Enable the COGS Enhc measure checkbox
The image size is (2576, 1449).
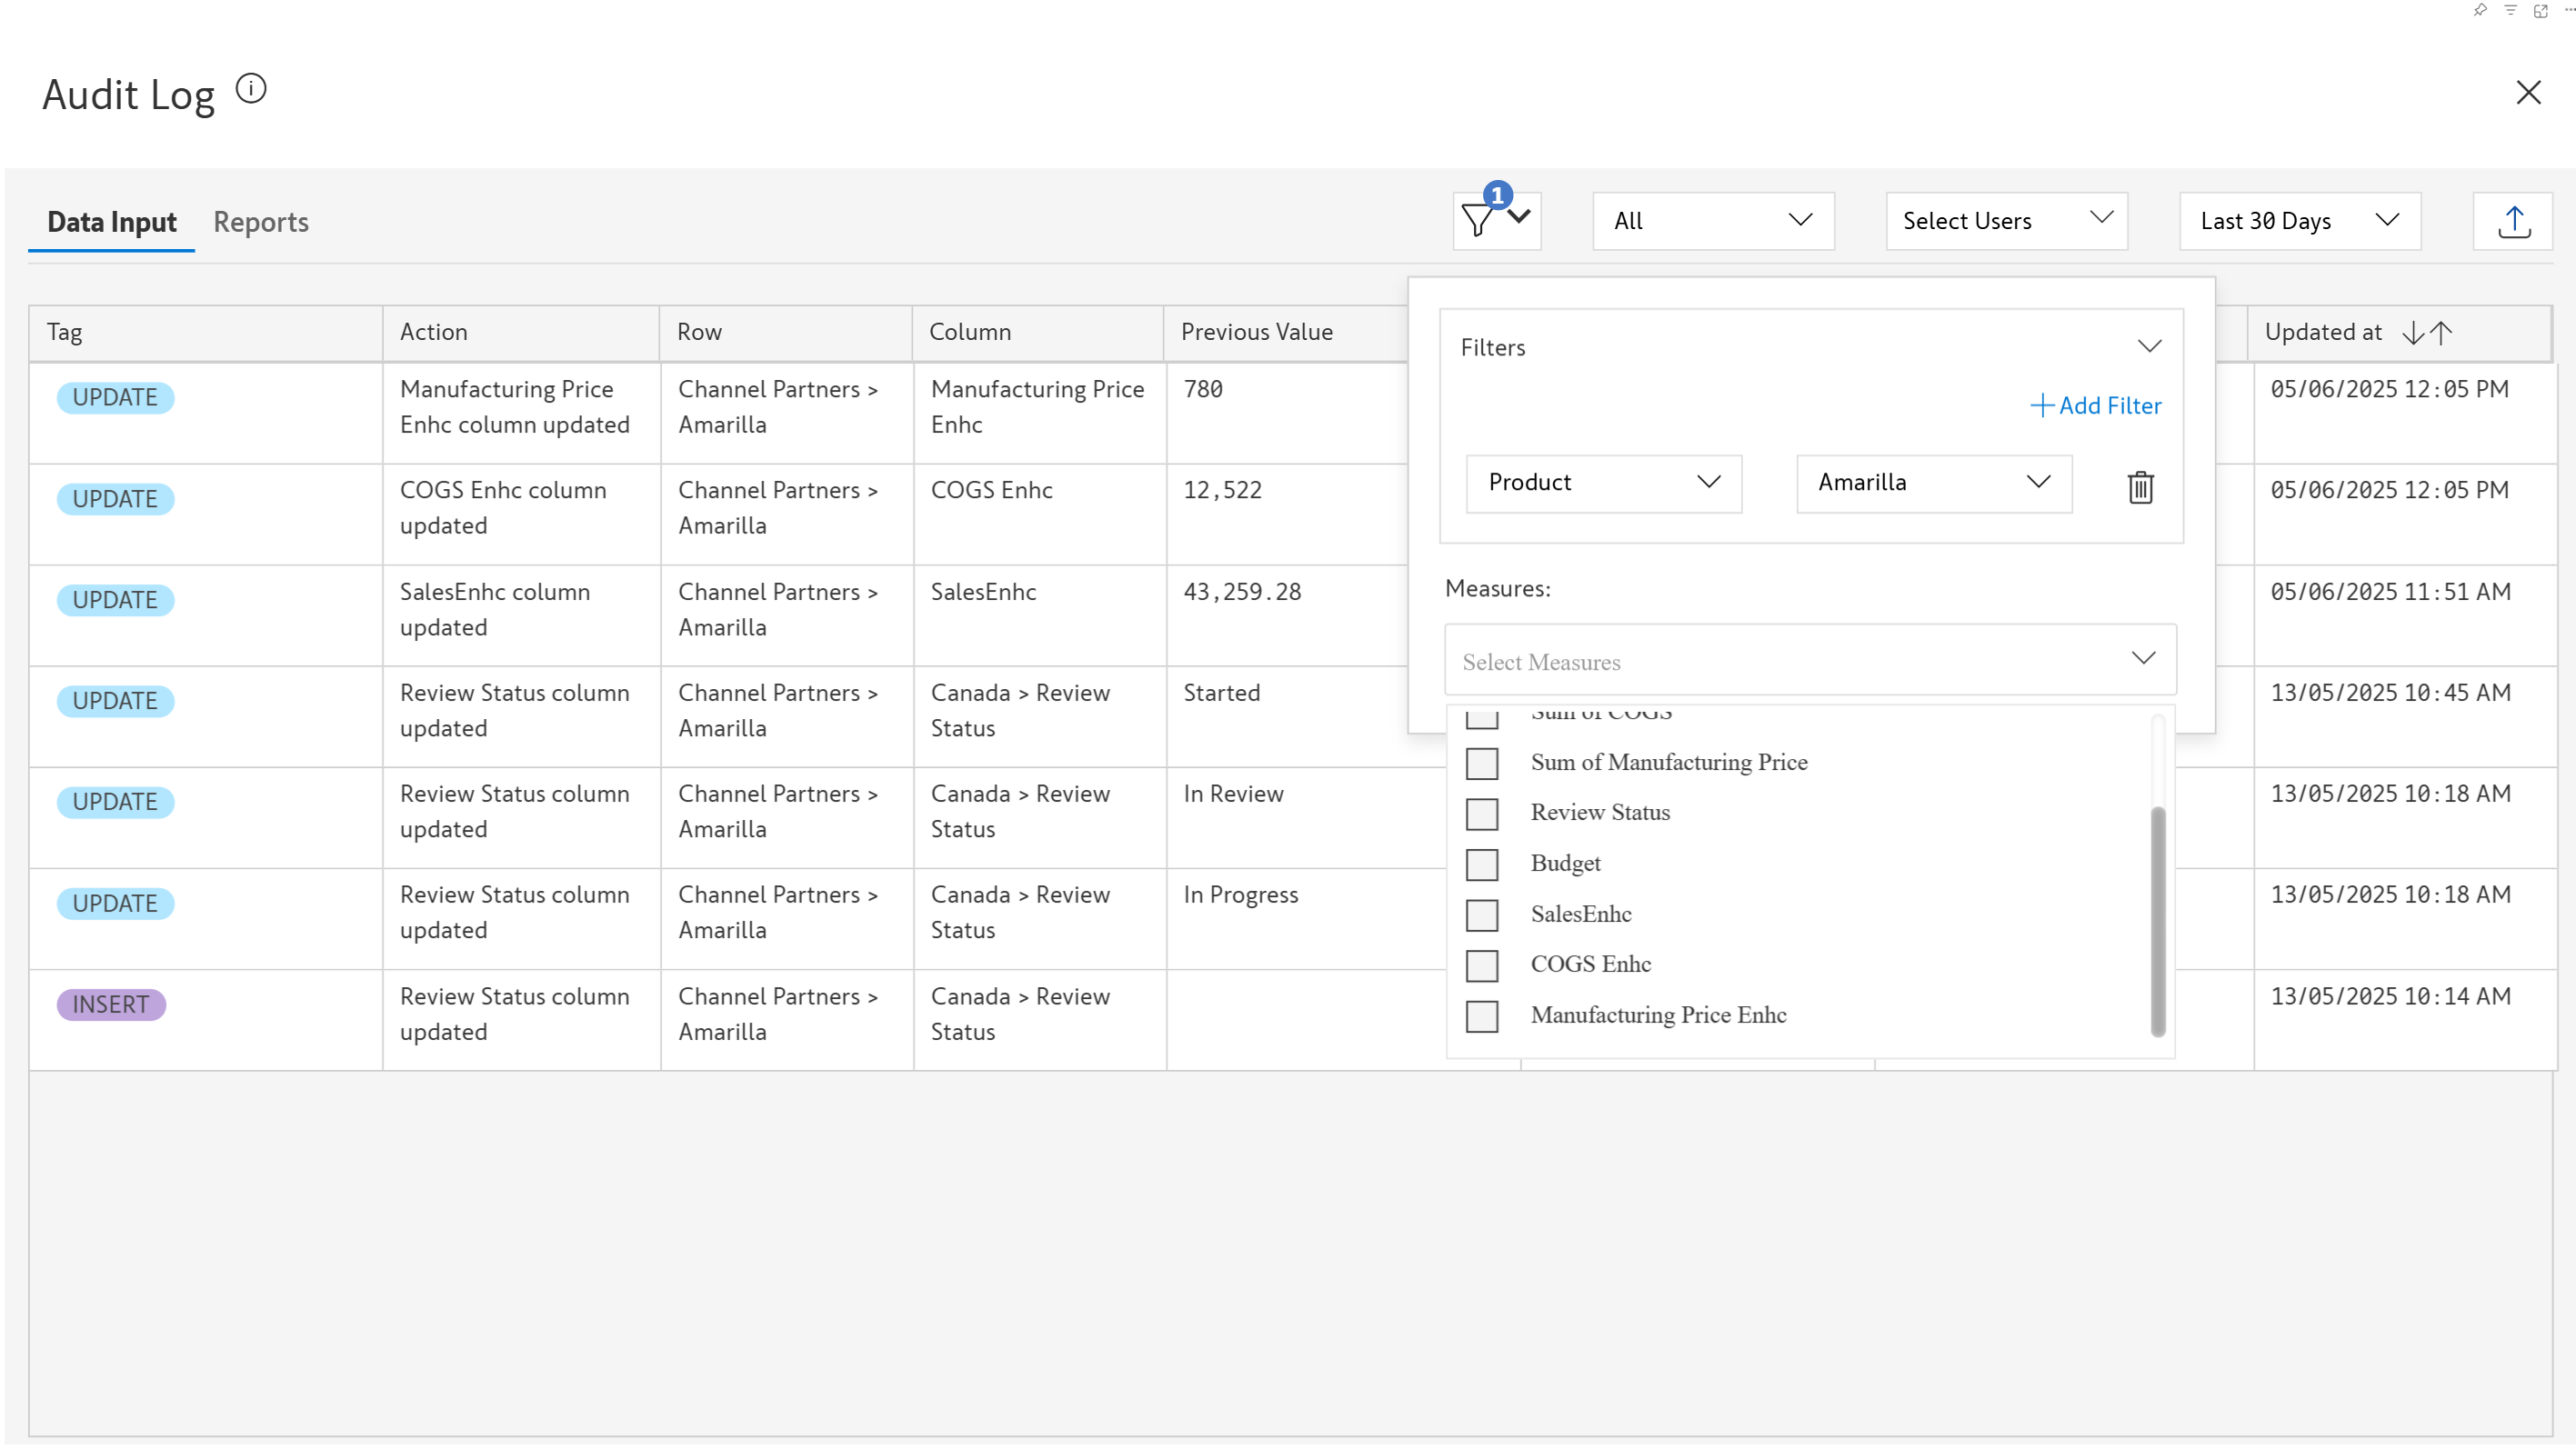tap(1482, 965)
